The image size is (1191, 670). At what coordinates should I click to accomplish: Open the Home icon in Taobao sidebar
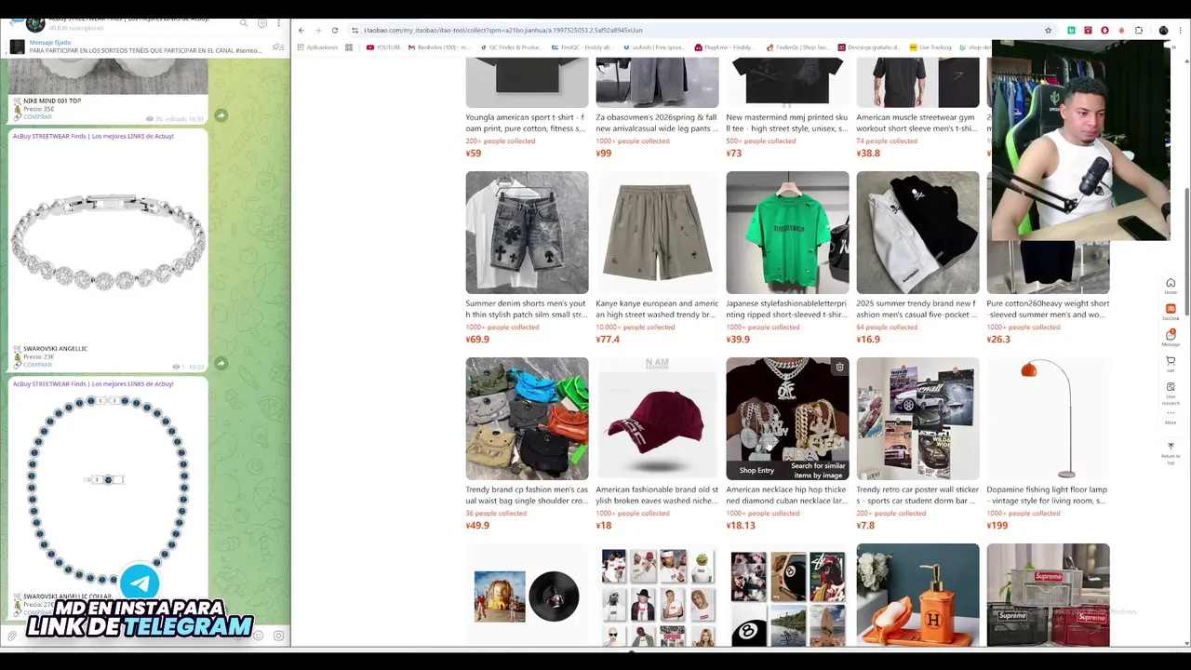point(1171,286)
